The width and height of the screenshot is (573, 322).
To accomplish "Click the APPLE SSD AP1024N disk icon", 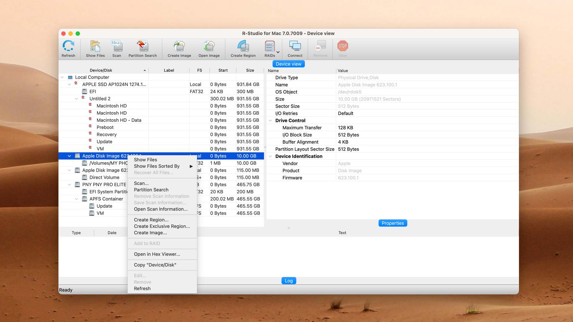I will tap(76, 83).
